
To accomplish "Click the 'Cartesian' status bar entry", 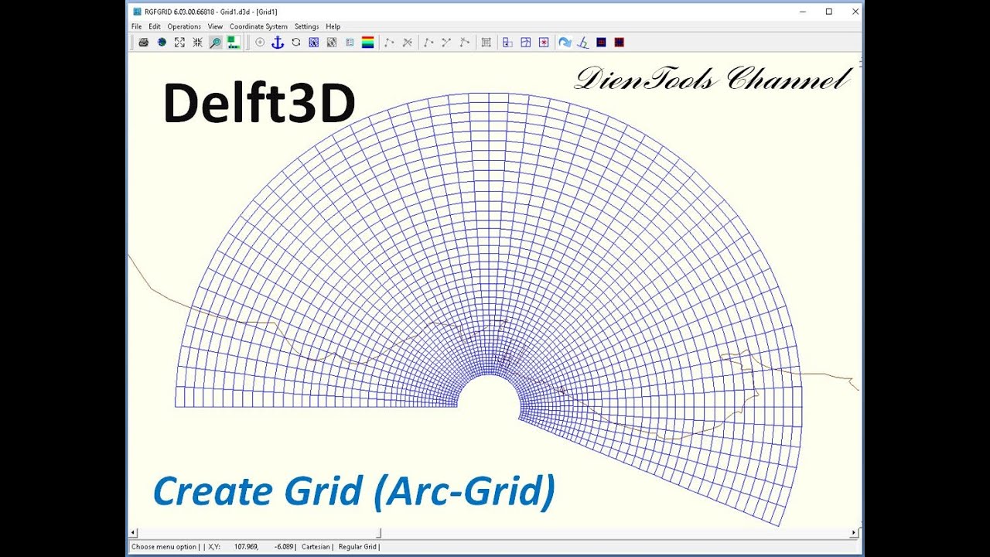I will tap(316, 547).
